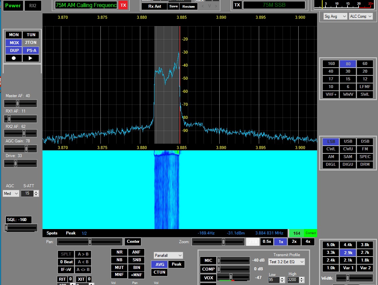Click the 3.884 831 MHz frequency readout
This screenshot has width=378, height=285.
click(269, 233)
